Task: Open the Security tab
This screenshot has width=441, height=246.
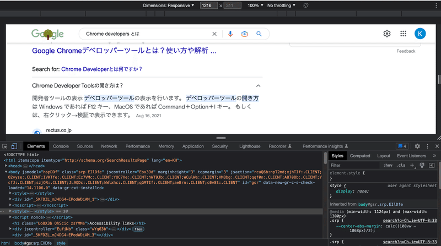Action: coord(220,146)
